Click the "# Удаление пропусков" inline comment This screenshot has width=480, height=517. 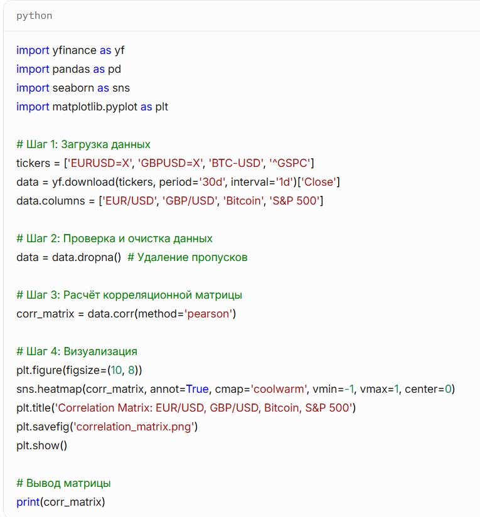tap(188, 257)
